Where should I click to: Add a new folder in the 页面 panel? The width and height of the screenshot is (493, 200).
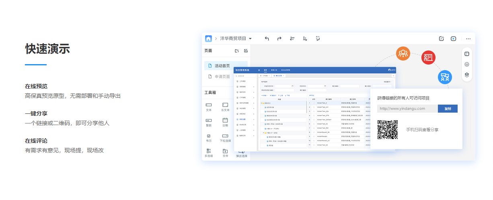(237, 51)
